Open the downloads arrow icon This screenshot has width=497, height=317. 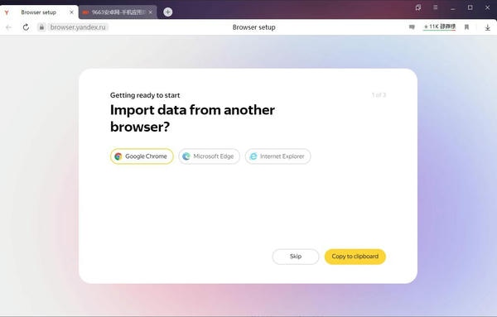pyautogui.click(x=488, y=27)
